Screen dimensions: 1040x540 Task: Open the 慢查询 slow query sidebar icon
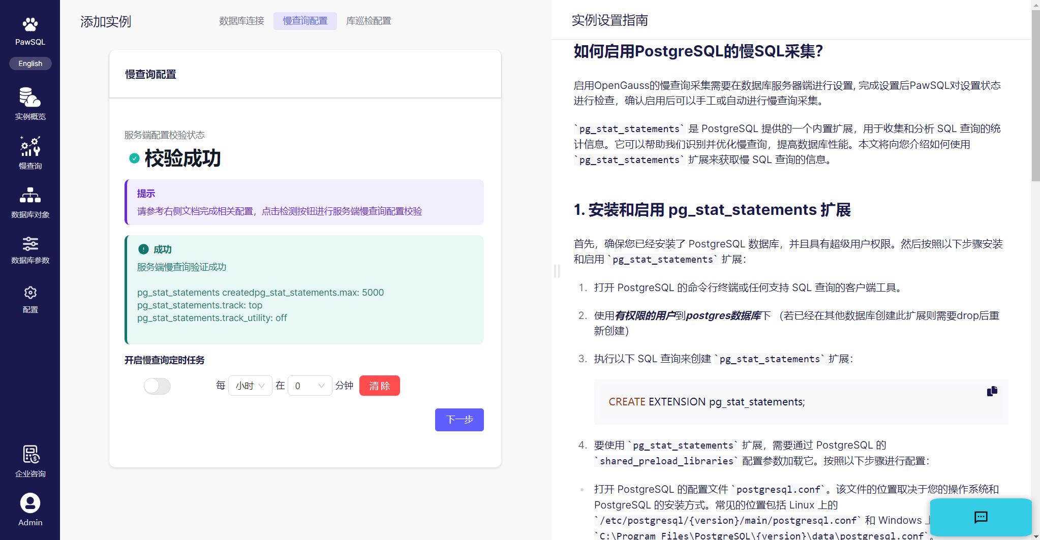pos(30,147)
